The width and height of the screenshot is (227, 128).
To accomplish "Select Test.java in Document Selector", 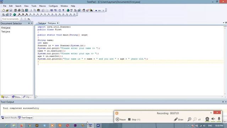I will point(6,32).
